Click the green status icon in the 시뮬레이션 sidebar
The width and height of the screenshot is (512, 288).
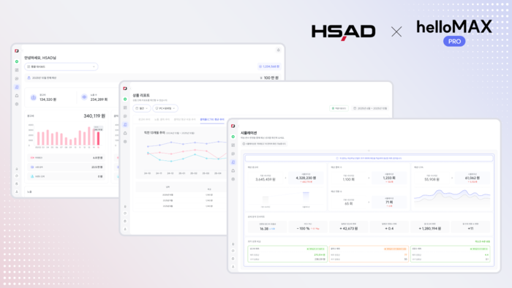[x=233, y=137]
